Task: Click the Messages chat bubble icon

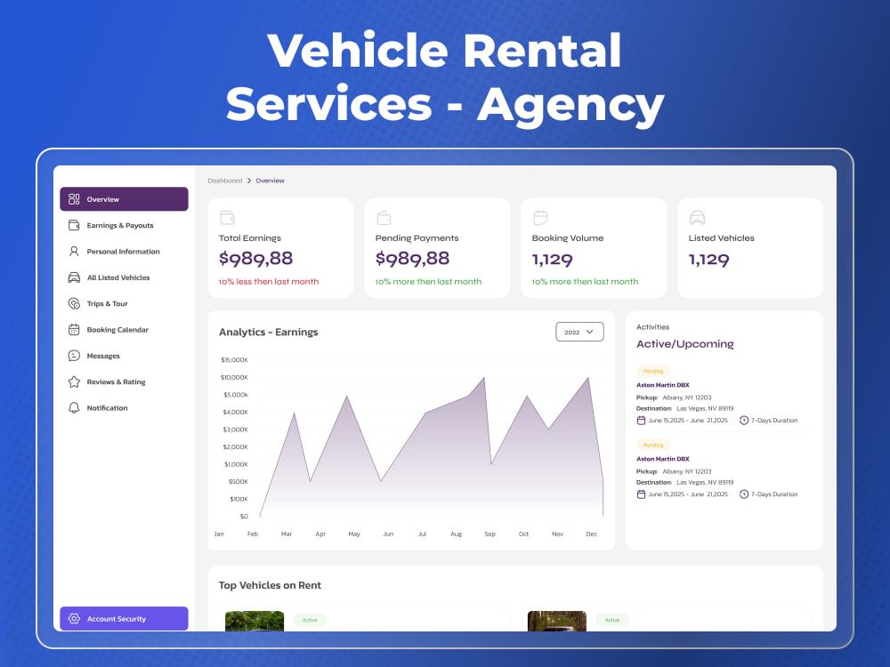Action: 74,356
